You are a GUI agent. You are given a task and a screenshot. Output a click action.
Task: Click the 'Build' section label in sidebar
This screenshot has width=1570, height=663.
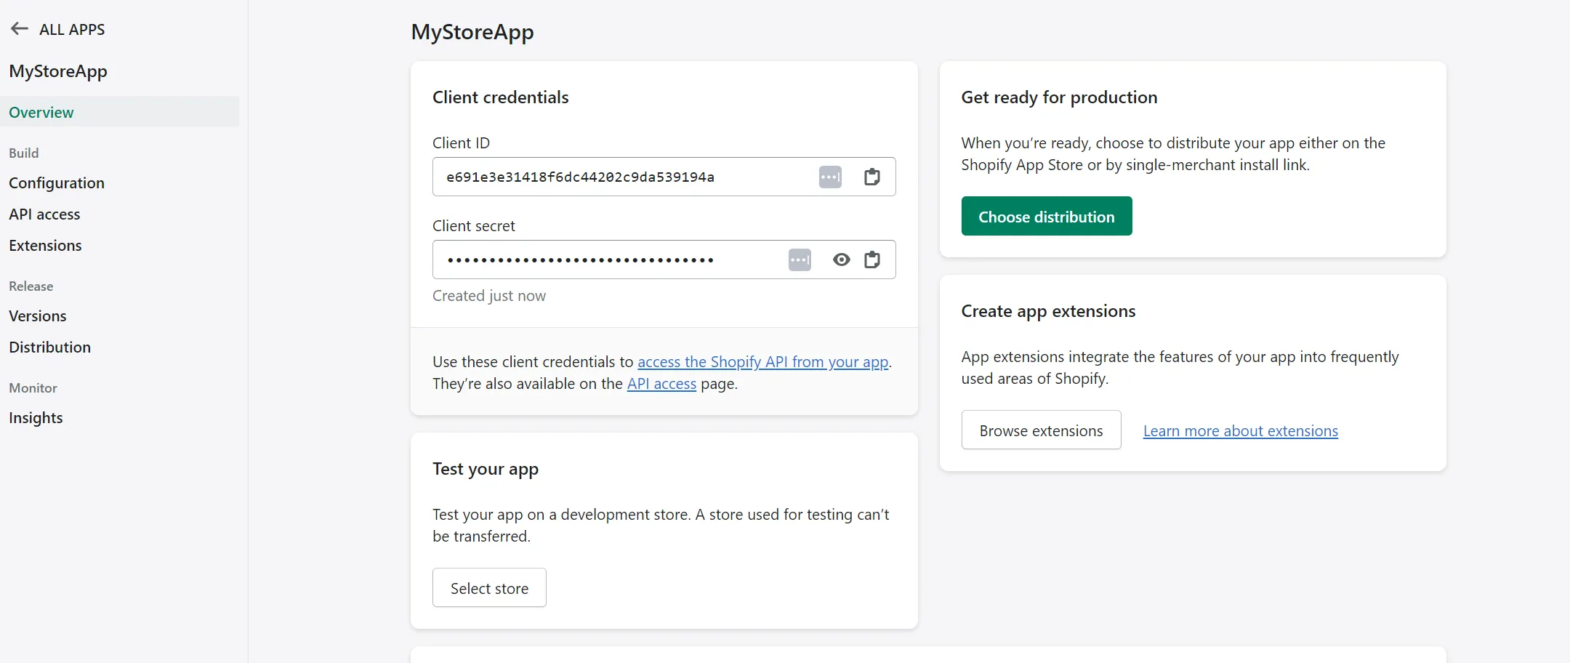tap(24, 153)
